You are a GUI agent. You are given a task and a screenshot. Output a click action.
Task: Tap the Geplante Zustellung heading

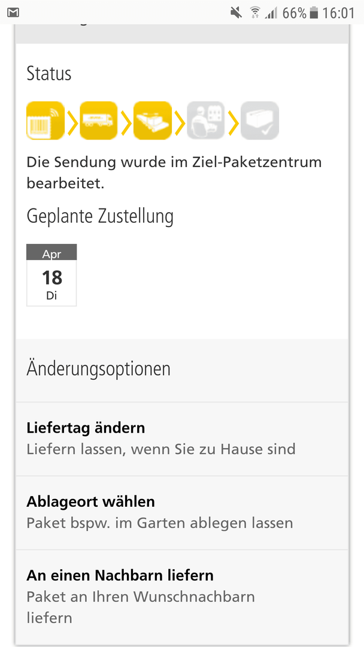100,217
